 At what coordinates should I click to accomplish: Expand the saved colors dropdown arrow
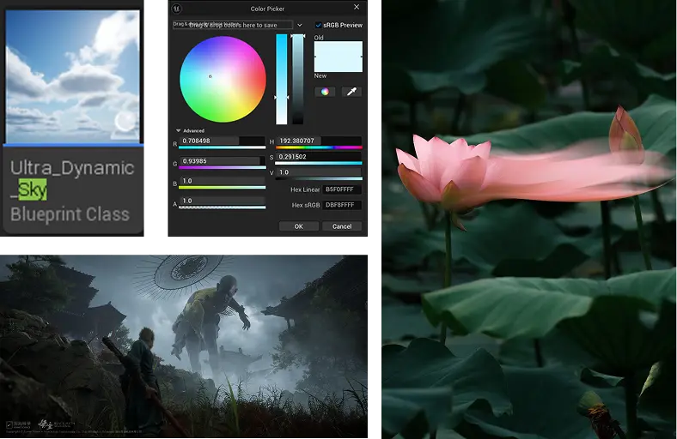(300, 25)
